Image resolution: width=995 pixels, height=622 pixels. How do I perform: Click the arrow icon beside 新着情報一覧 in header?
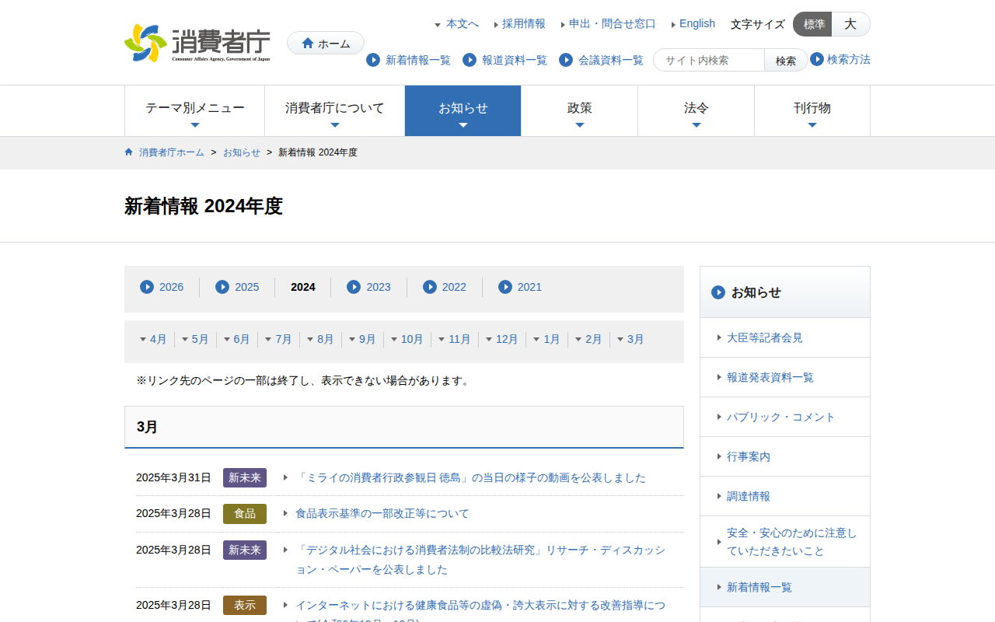click(x=373, y=60)
